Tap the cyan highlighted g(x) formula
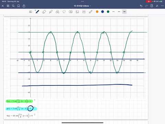The height and width of the screenshot is (124, 165). 21,108
